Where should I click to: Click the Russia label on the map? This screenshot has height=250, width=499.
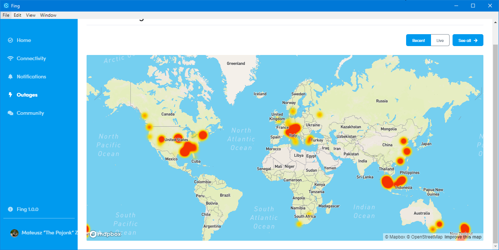click(x=382, y=101)
